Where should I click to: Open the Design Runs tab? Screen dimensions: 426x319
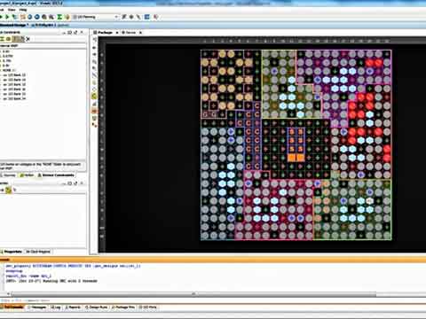click(97, 307)
